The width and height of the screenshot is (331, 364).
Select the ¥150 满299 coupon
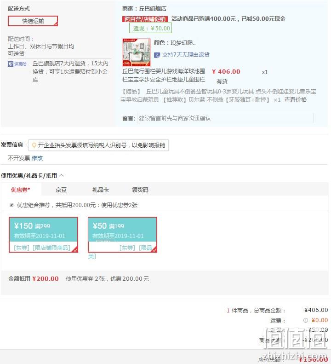tap(43, 235)
